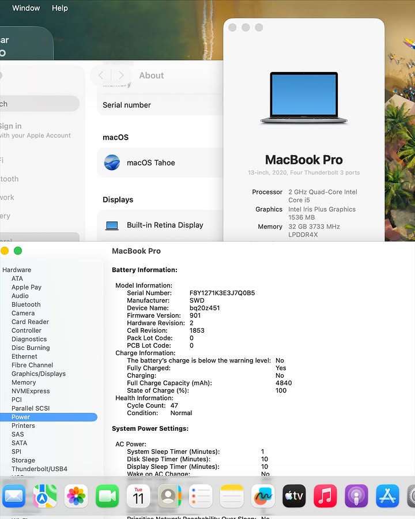Click green zoom button in System Information
Screen dimensions: 415x519
[18, 251]
